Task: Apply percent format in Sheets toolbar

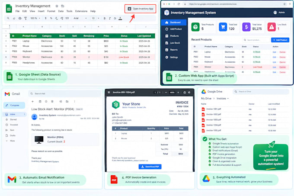Action: (x=51, y=18)
